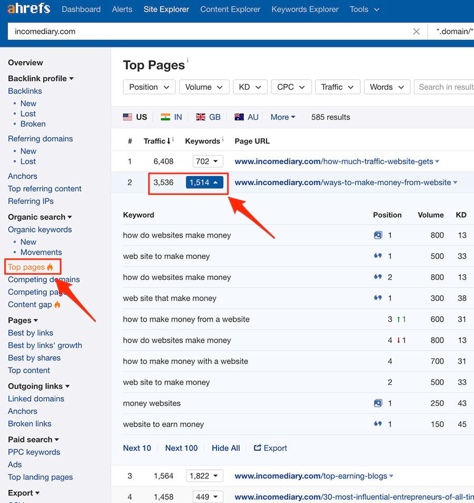474x503 pixels.
Task: Collapse the 1,514 keywords toggle
Action: point(204,182)
